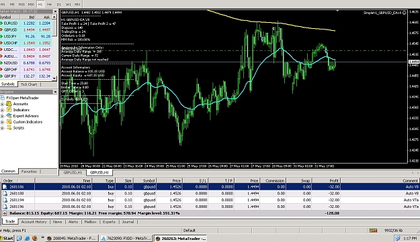Click EURUSD green arrow icon
Screen dimensions: 420x242
(1, 23)
